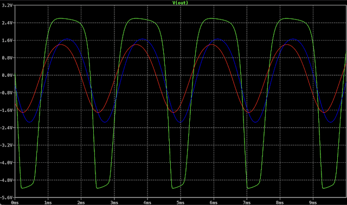Viewport: 347px width, 205px height.
Task: Click the 2ms time axis label
Action: pos(81,203)
